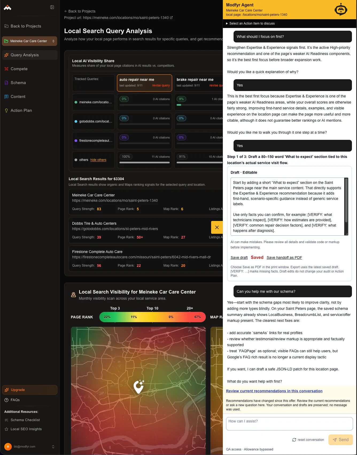Click the 'What should I focus on first?' message
The image size is (357, 455).
click(x=293, y=37)
